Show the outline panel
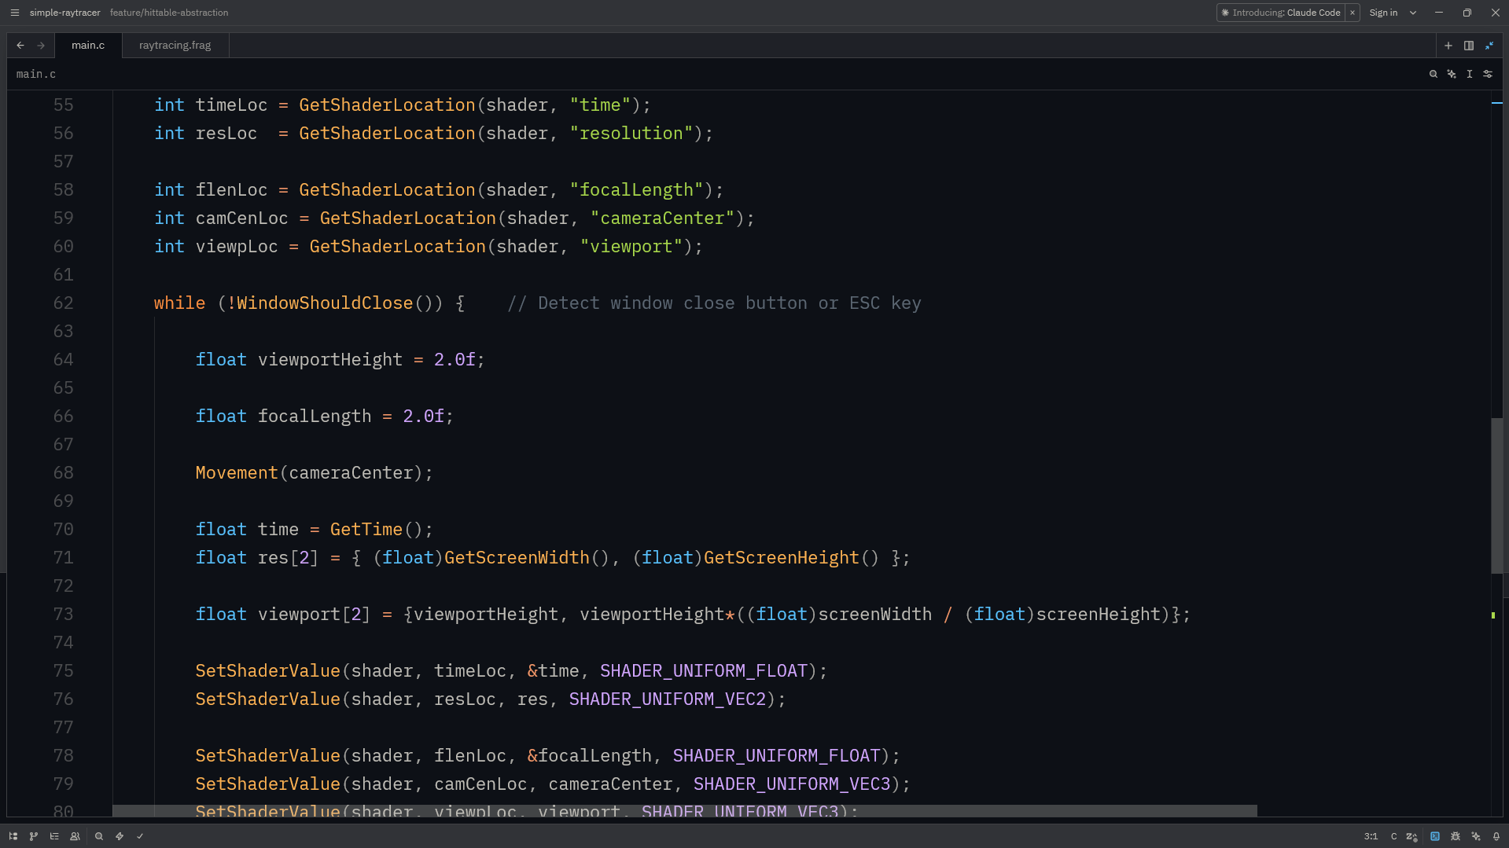This screenshot has width=1509, height=848. 54,836
